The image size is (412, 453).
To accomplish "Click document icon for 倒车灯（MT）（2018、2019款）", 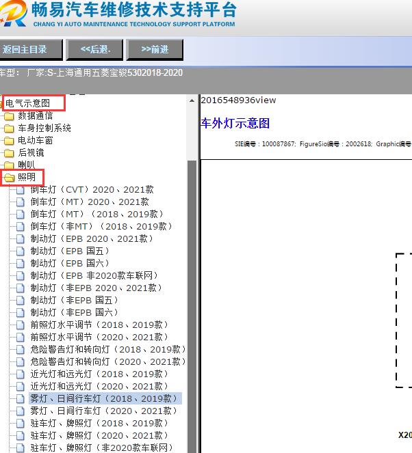I will point(21,215).
